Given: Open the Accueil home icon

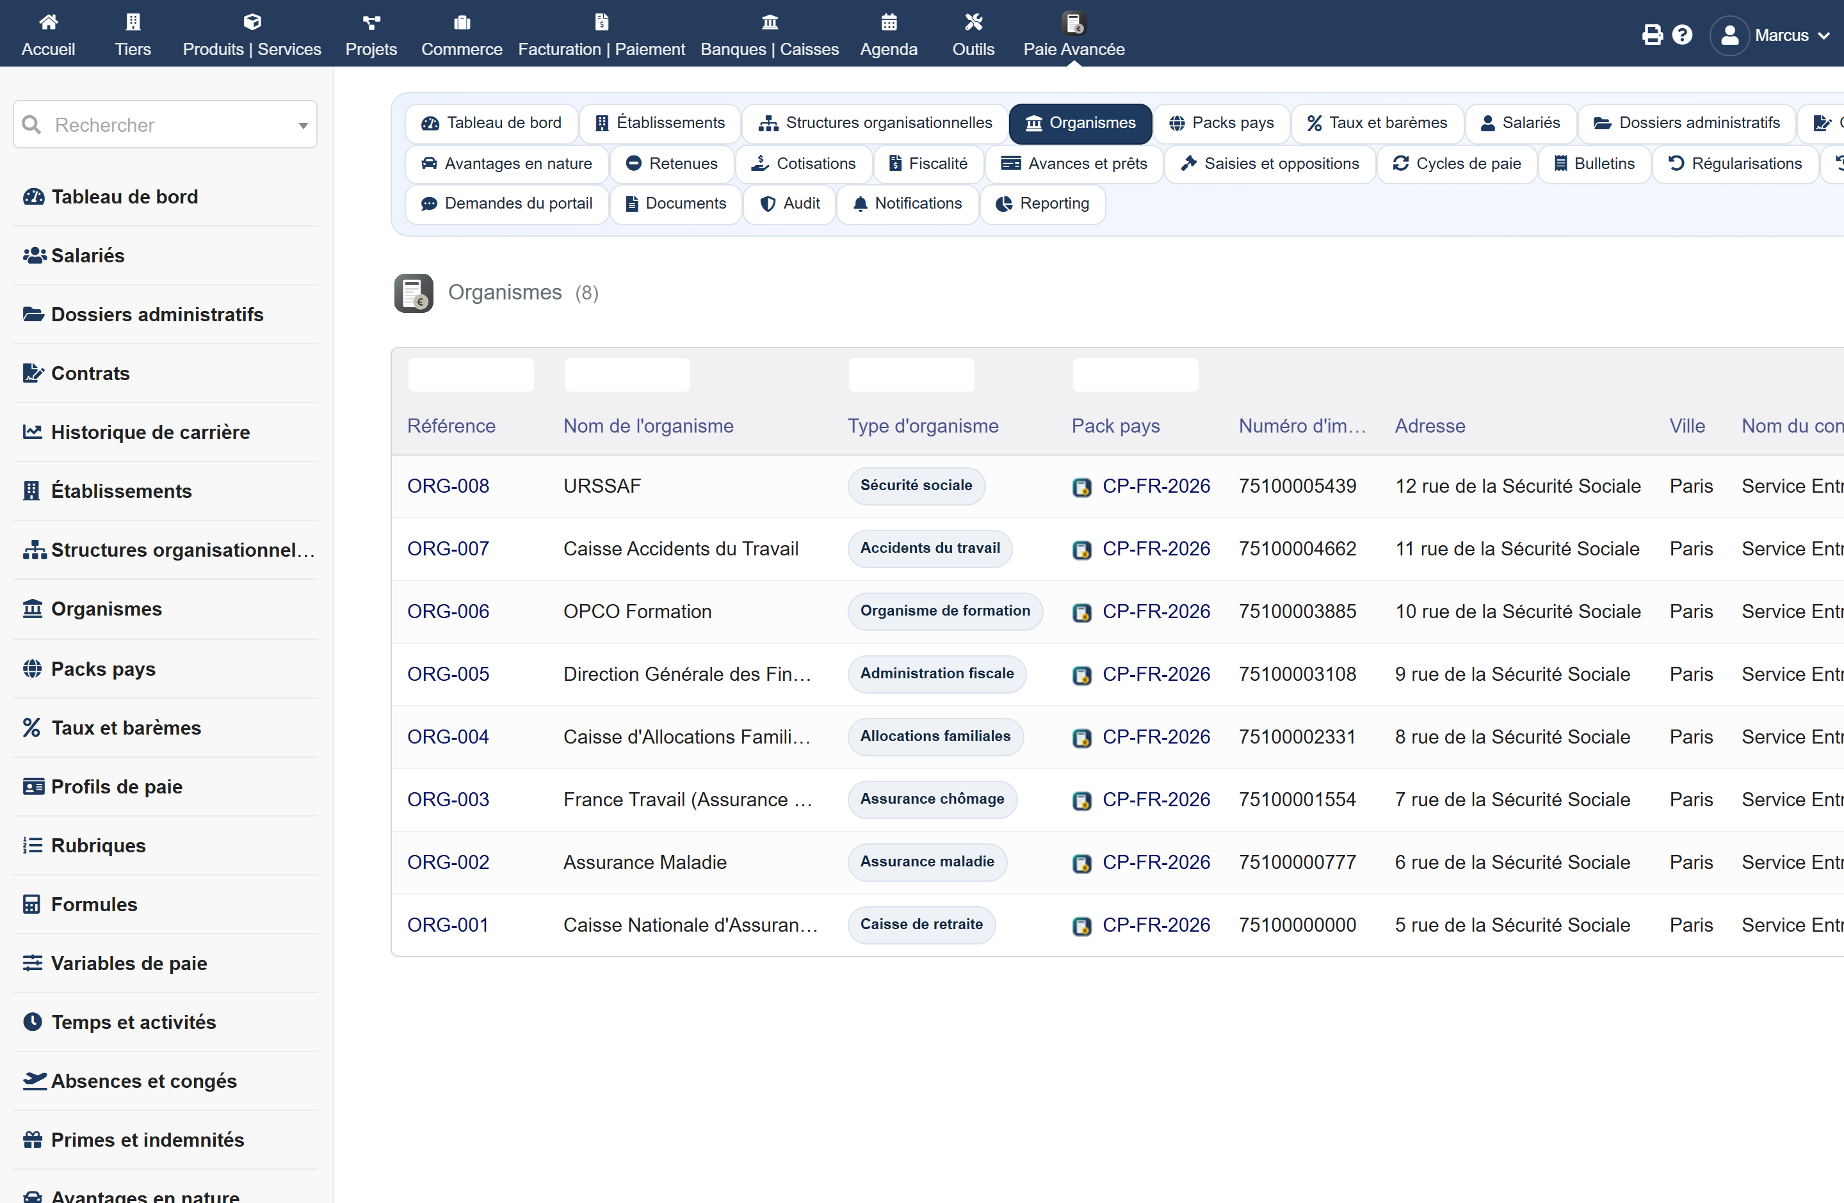Looking at the screenshot, I should click(48, 22).
